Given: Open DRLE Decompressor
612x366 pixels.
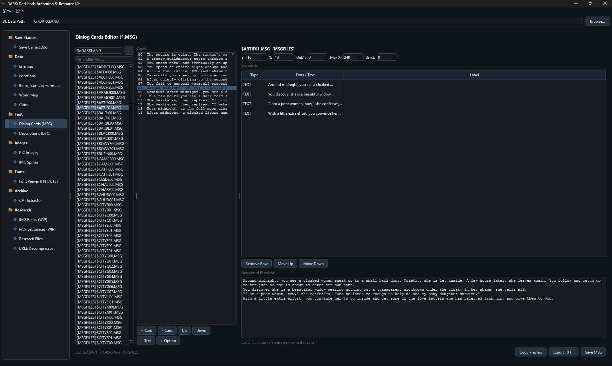Looking at the screenshot, I should [x=36, y=248].
